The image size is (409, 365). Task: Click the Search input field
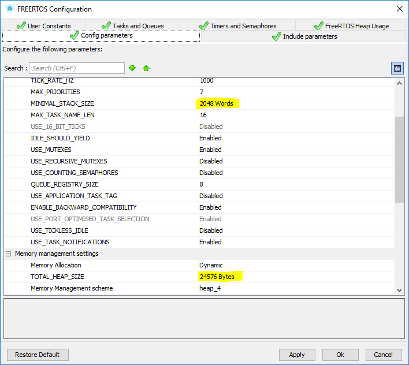tap(77, 68)
